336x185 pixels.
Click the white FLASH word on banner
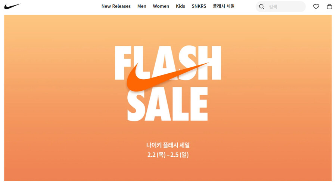(x=168, y=63)
